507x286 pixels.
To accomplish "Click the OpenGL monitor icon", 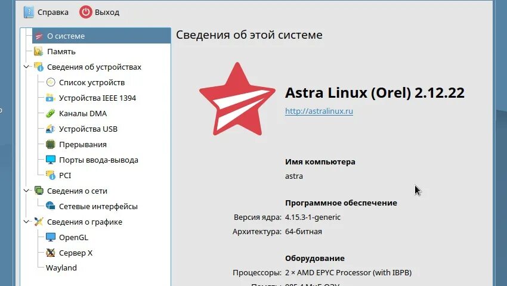I will (x=51, y=237).
